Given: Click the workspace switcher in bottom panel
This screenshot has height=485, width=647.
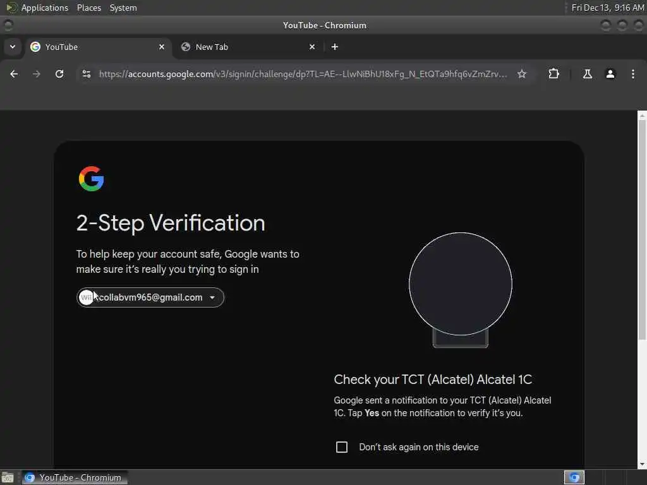Looking at the screenshot, I should [x=574, y=477].
